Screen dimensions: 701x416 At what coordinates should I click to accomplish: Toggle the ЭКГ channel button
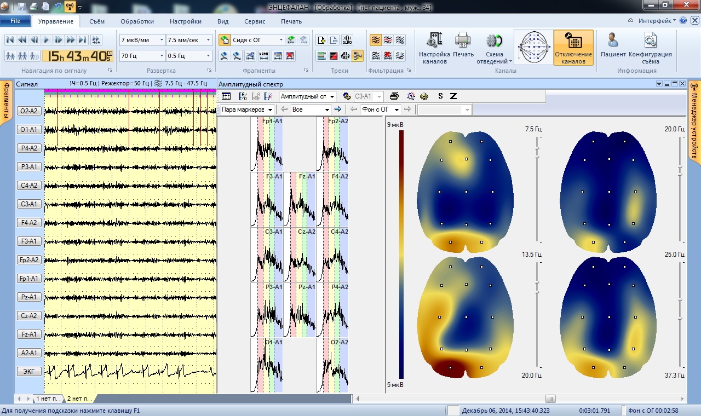29,372
